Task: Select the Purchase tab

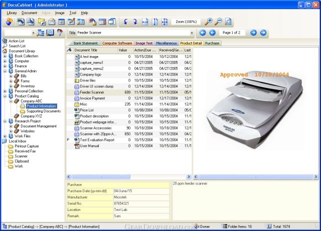Action: [212, 43]
